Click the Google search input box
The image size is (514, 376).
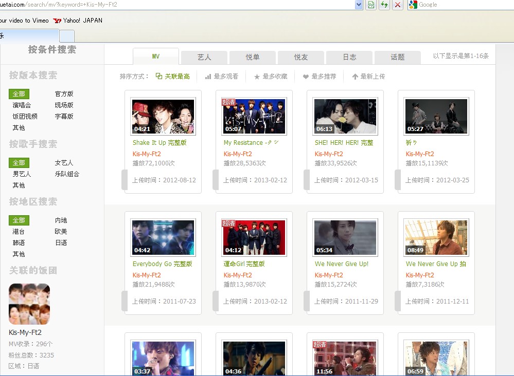tap(466, 5)
